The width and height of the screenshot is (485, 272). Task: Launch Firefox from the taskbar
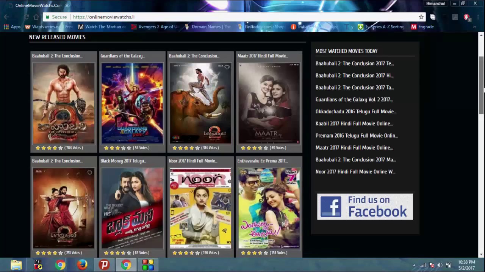click(x=82, y=265)
